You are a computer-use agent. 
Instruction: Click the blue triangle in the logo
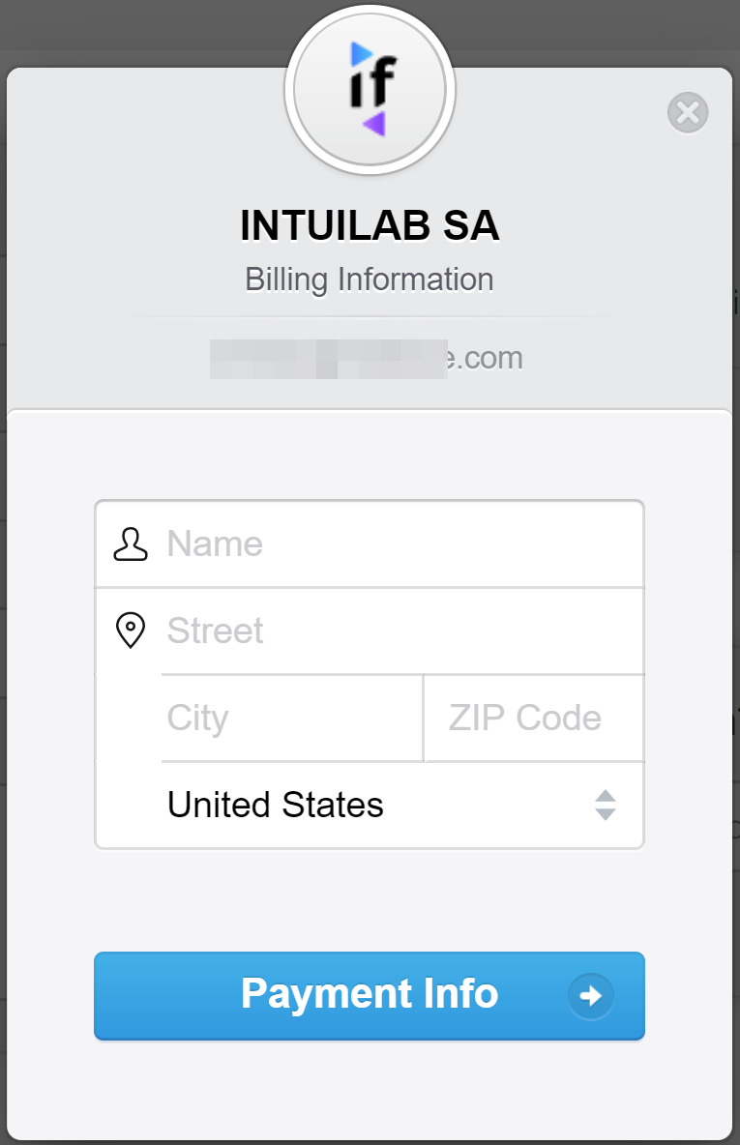tap(361, 54)
